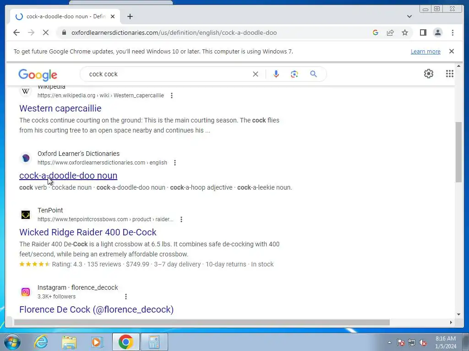Select the text Rating: 4.3
The image size is (469, 351).
[x=67, y=264]
